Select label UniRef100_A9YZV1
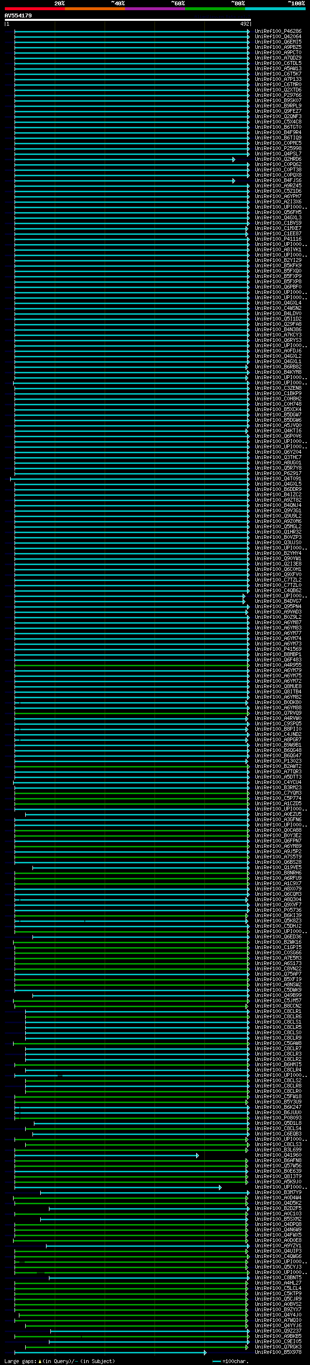The image size is (310, 1365). [278, 1246]
